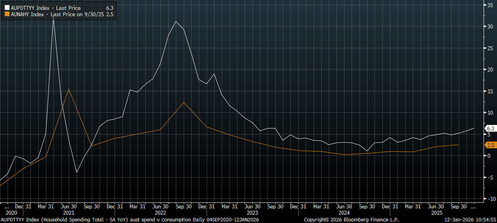
Task: Select the 2021 year label on time axis
Action: pyautogui.click(x=69, y=213)
